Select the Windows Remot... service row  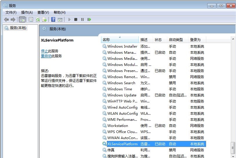point(154,77)
